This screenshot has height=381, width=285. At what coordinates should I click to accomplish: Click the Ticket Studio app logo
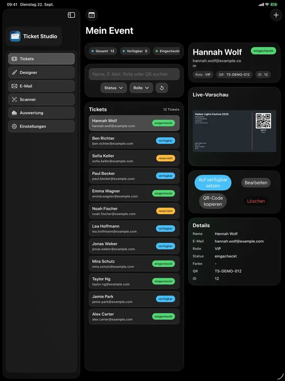coord(15,36)
